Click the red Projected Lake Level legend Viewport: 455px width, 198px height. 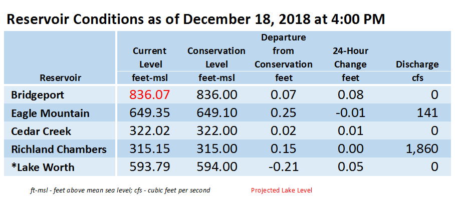282,190
